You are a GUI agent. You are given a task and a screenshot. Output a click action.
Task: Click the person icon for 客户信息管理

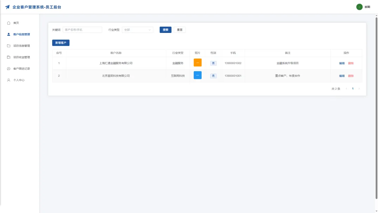(9, 34)
